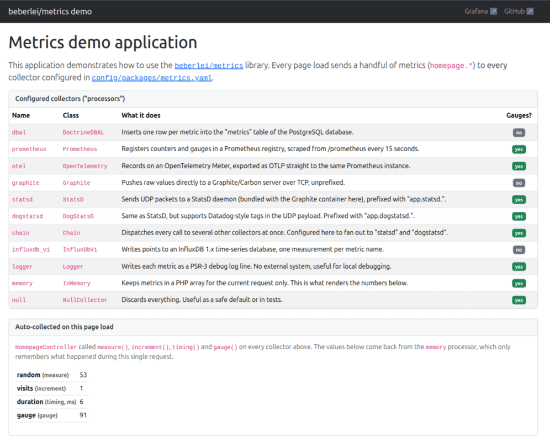This screenshot has height=442, width=550.
Task: Click the gauge() code text
Action: (x=225, y=347)
